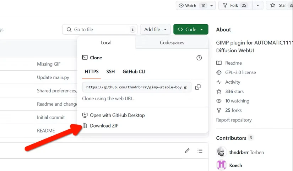Click the star icon beside 336 stars
The height and width of the screenshot is (171, 293).
tap(219, 92)
